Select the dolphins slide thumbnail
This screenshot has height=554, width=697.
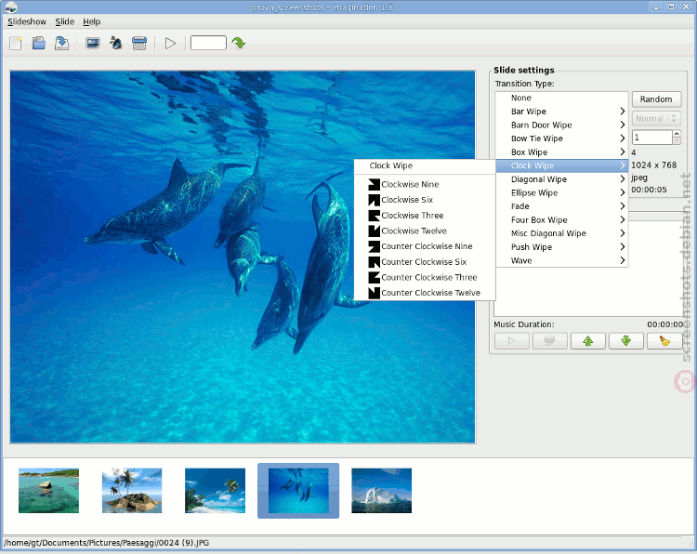pyautogui.click(x=298, y=491)
